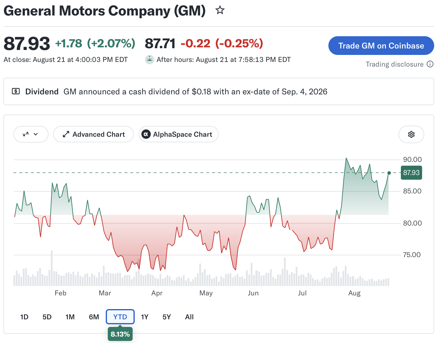Screen dimensions: 440x343
Task: Click the 87.71 after hours price
Action: [x=160, y=44]
